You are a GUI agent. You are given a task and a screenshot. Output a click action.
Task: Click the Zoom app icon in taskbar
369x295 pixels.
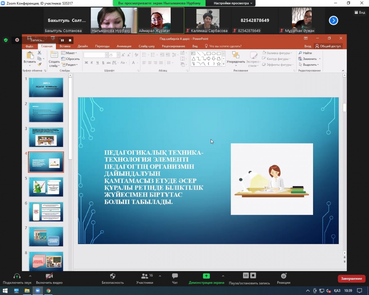point(38,290)
